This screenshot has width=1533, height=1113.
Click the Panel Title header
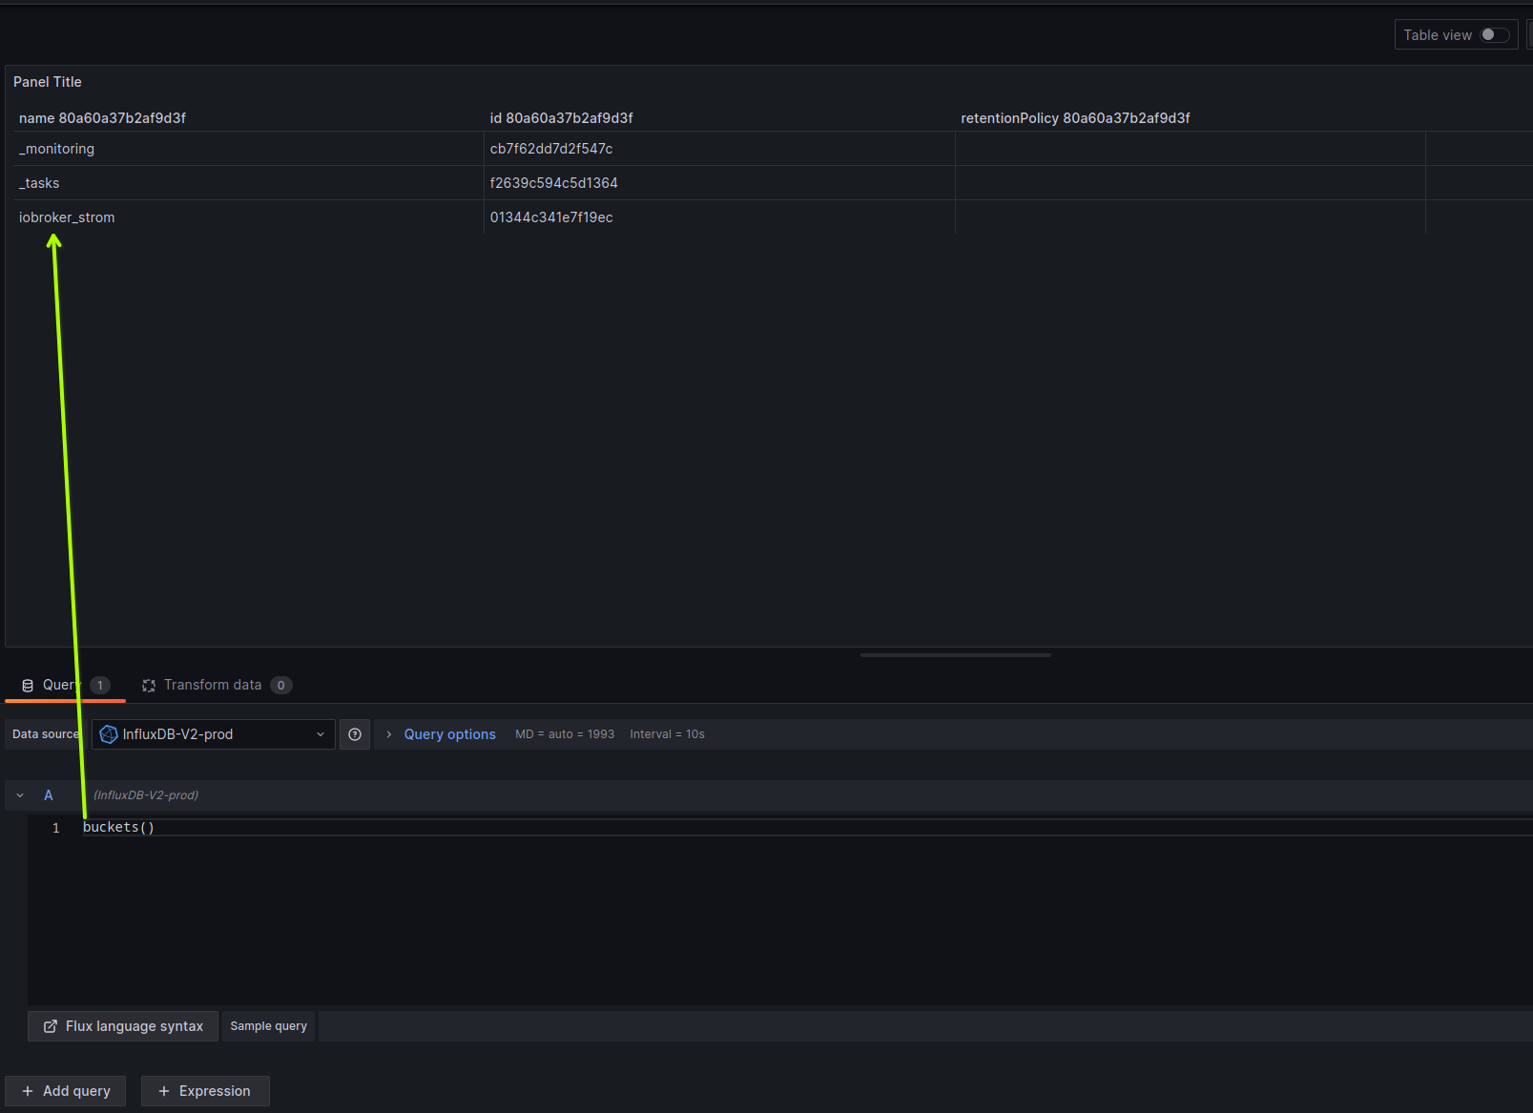(48, 82)
